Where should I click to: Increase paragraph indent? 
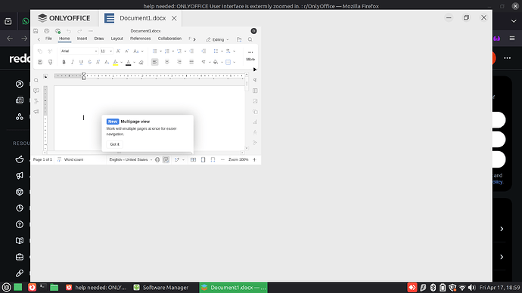(204, 51)
